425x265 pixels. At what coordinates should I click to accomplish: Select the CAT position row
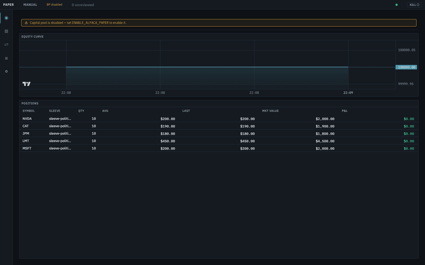(x=219, y=126)
